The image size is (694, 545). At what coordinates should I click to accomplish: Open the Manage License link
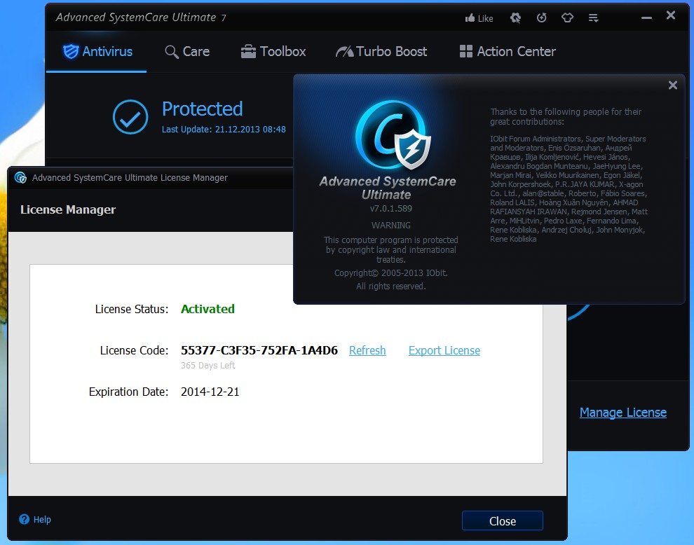tap(623, 413)
